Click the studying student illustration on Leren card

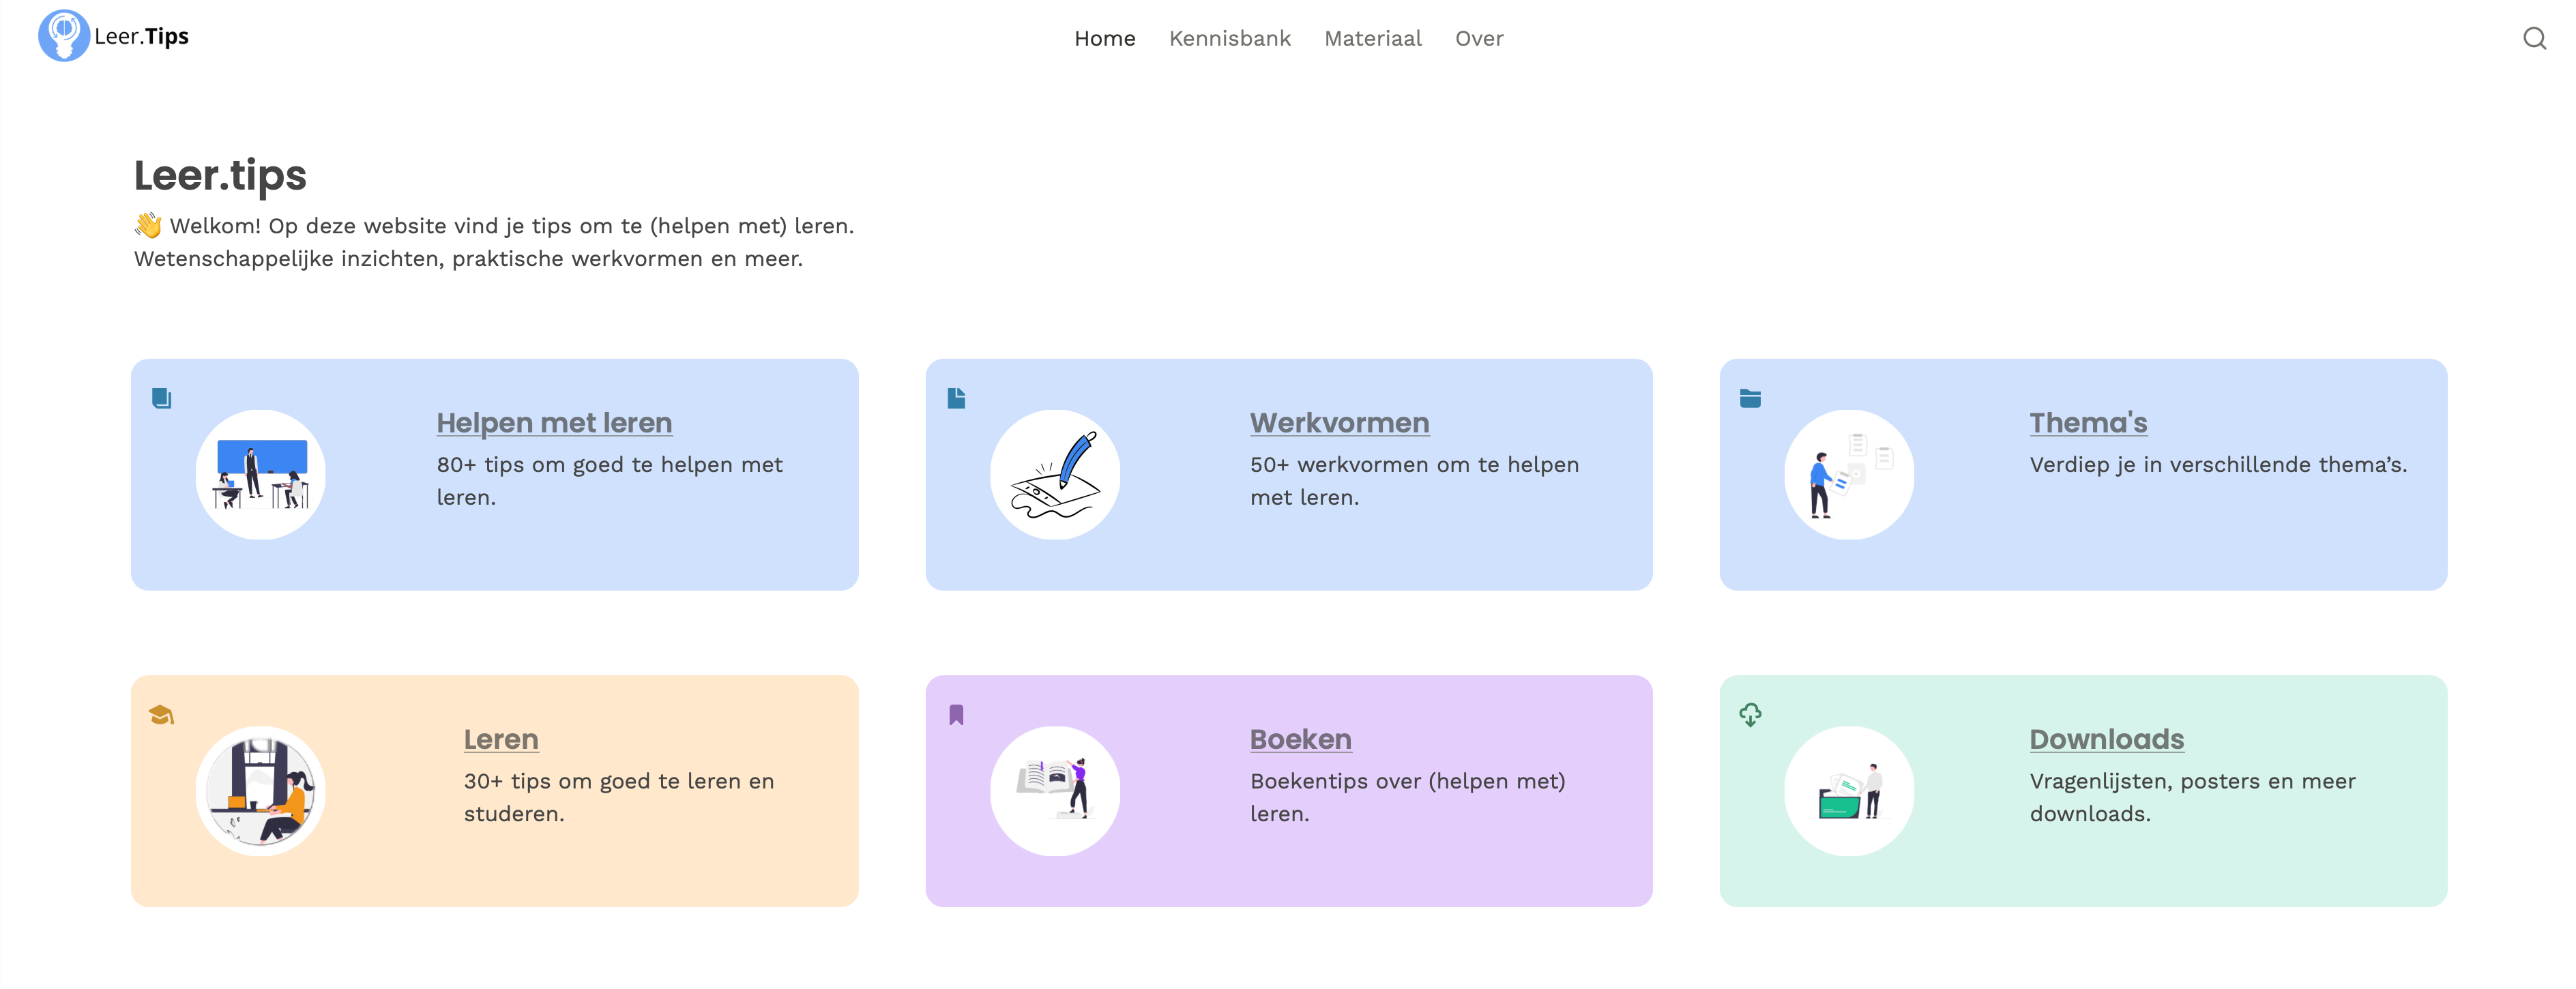pos(260,790)
